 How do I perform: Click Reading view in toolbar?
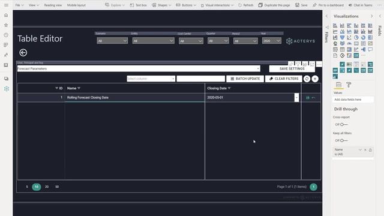click(53, 5)
